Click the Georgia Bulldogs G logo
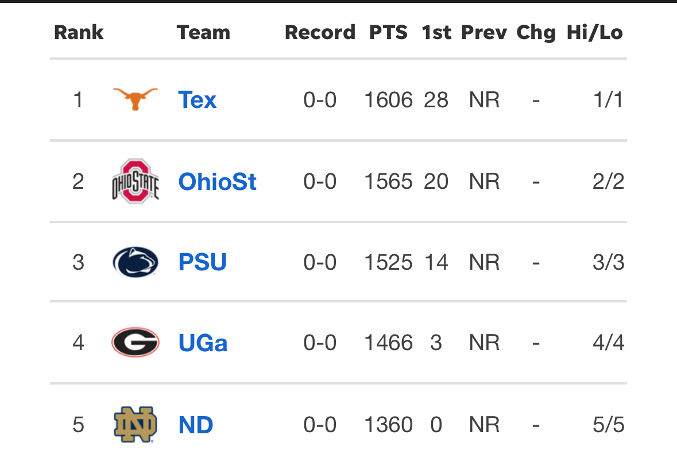This screenshot has height=462, width=677. (x=135, y=343)
